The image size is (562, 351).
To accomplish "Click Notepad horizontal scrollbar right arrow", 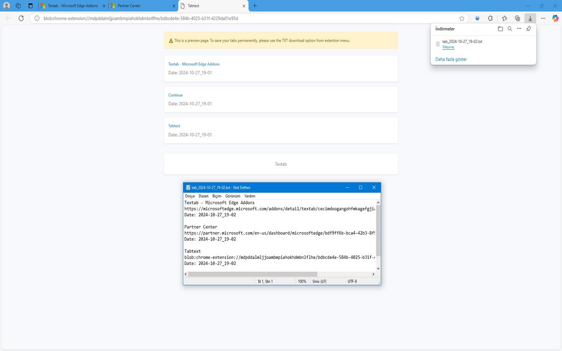I will click(373, 274).
